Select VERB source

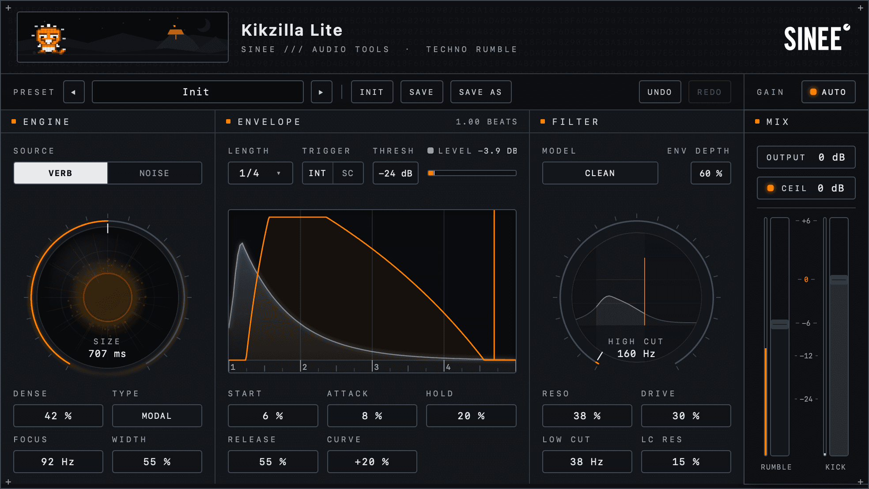point(60,173)
